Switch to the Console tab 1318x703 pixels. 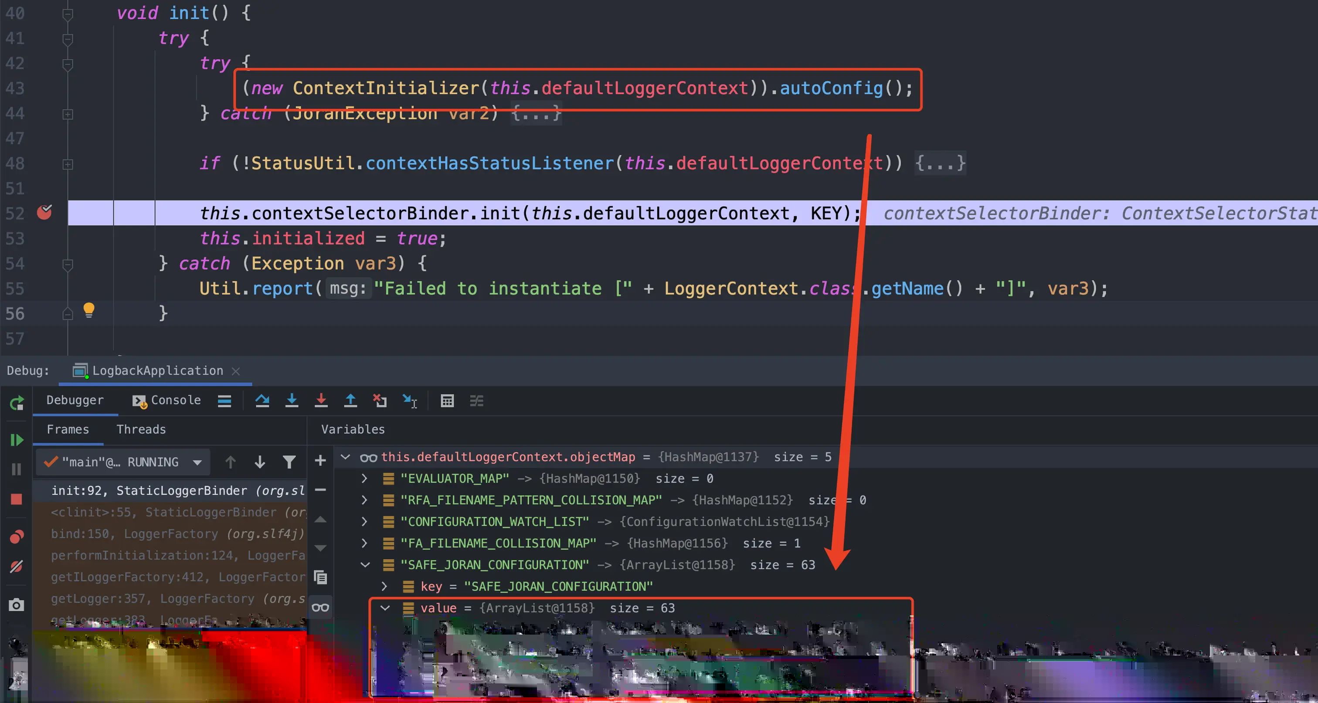tap(167, 400)
